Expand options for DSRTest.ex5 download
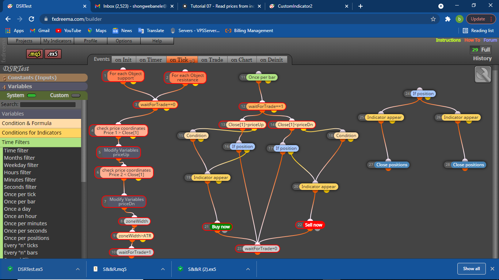This screenshot has height=280, width=499. [x=78, y=269]
